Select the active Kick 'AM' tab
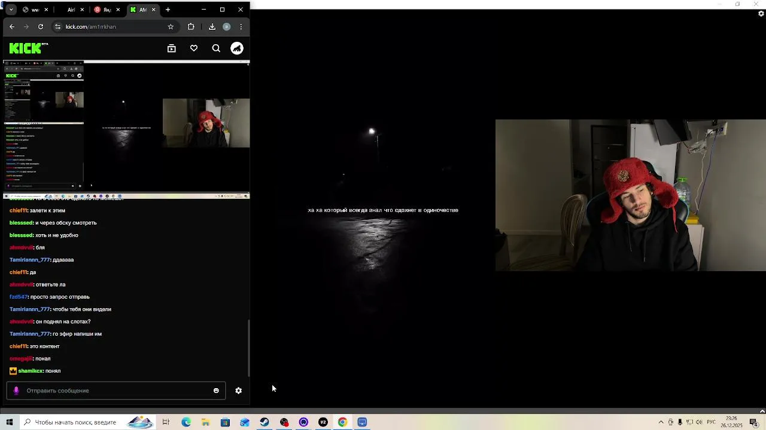Screen dimensions: 766x430 tap(143, 10)
